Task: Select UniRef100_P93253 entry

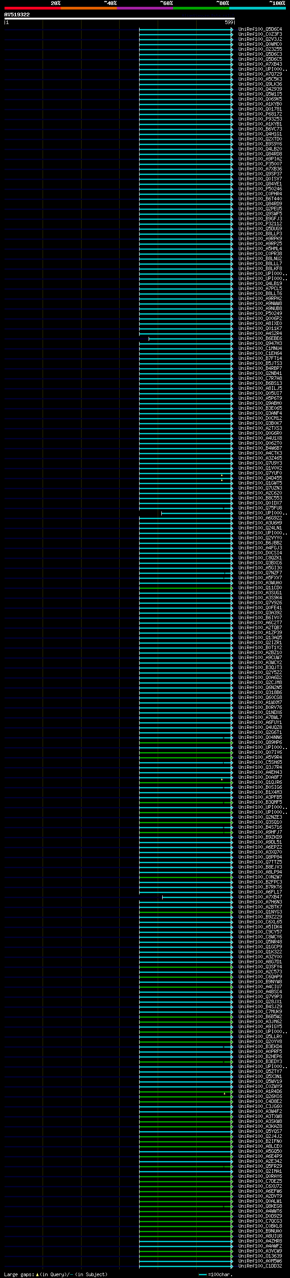Action: (x=260, y=119)
